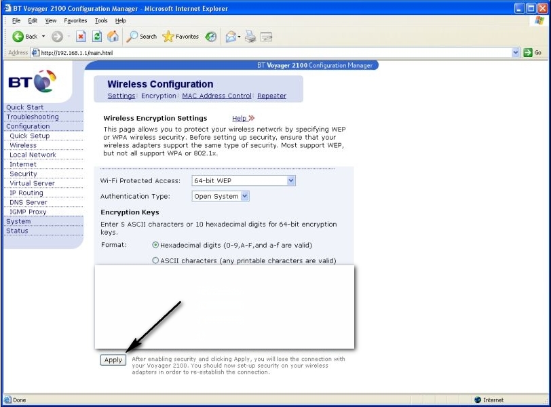Open System in the sidebar
551x407 pixels.
(x=18, y=221)
